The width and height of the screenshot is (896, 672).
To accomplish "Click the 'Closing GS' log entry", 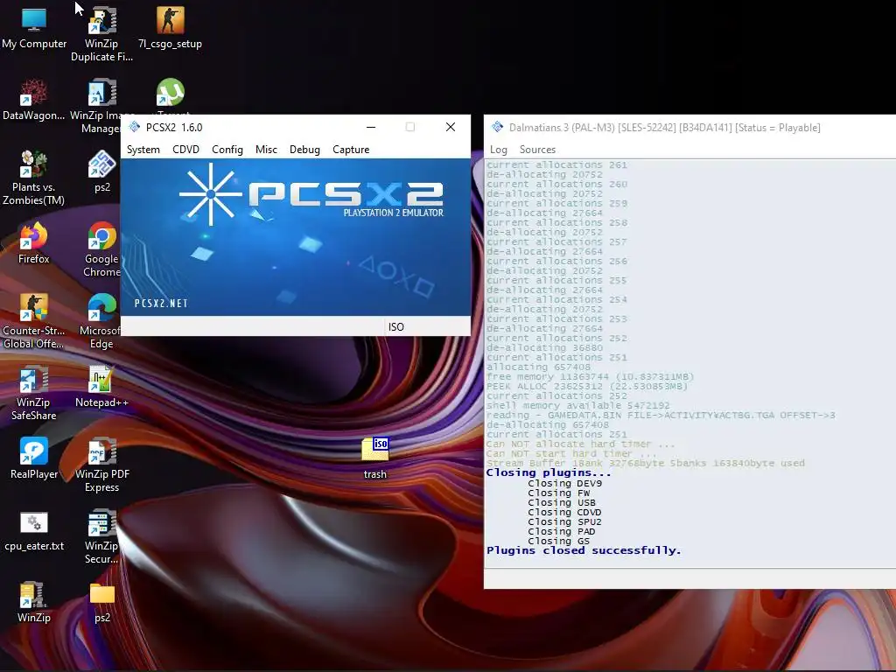I will click(x=558, y=541).
